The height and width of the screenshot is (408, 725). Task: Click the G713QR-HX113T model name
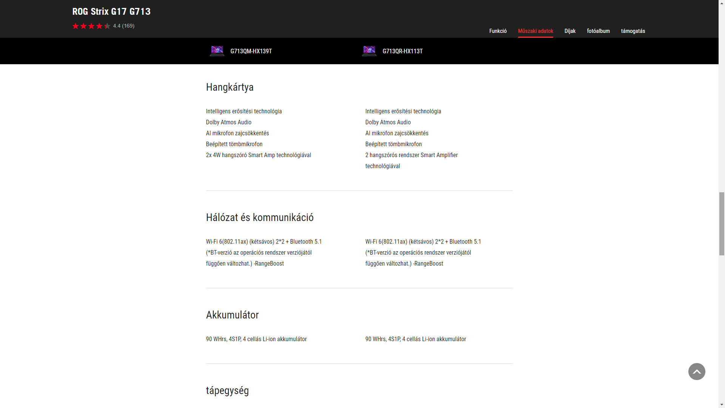[x=403, y=51]
